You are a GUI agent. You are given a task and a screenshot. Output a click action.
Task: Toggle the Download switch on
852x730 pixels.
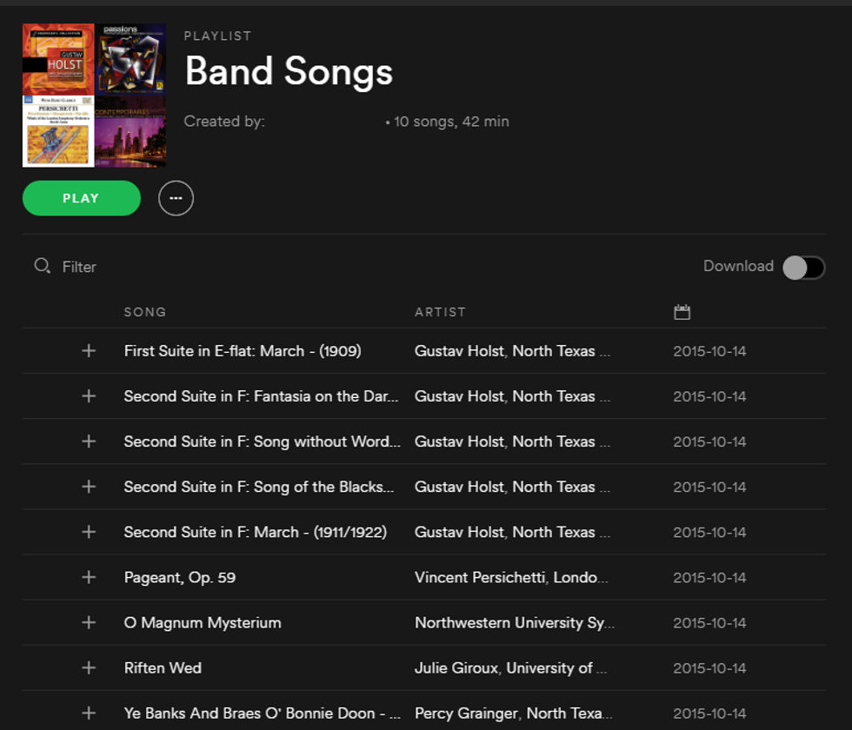point(802,267)
